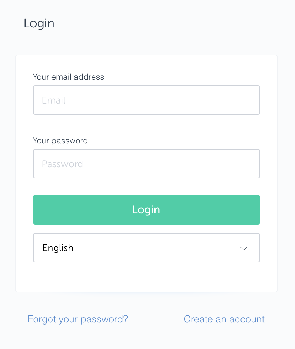
Task: Click the Login page heading
Action: [39, 23]
